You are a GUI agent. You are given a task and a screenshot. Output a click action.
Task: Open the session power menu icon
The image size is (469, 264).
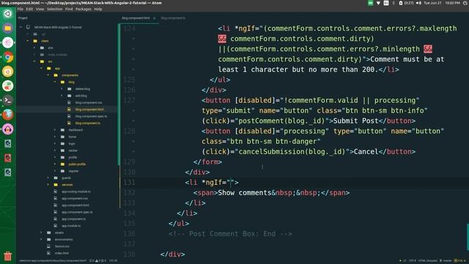tap(465, 3)
